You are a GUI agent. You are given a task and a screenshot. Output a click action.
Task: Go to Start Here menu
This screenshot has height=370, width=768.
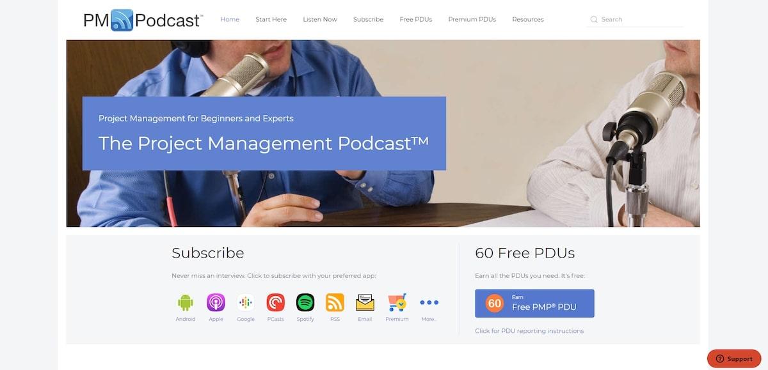271,19
